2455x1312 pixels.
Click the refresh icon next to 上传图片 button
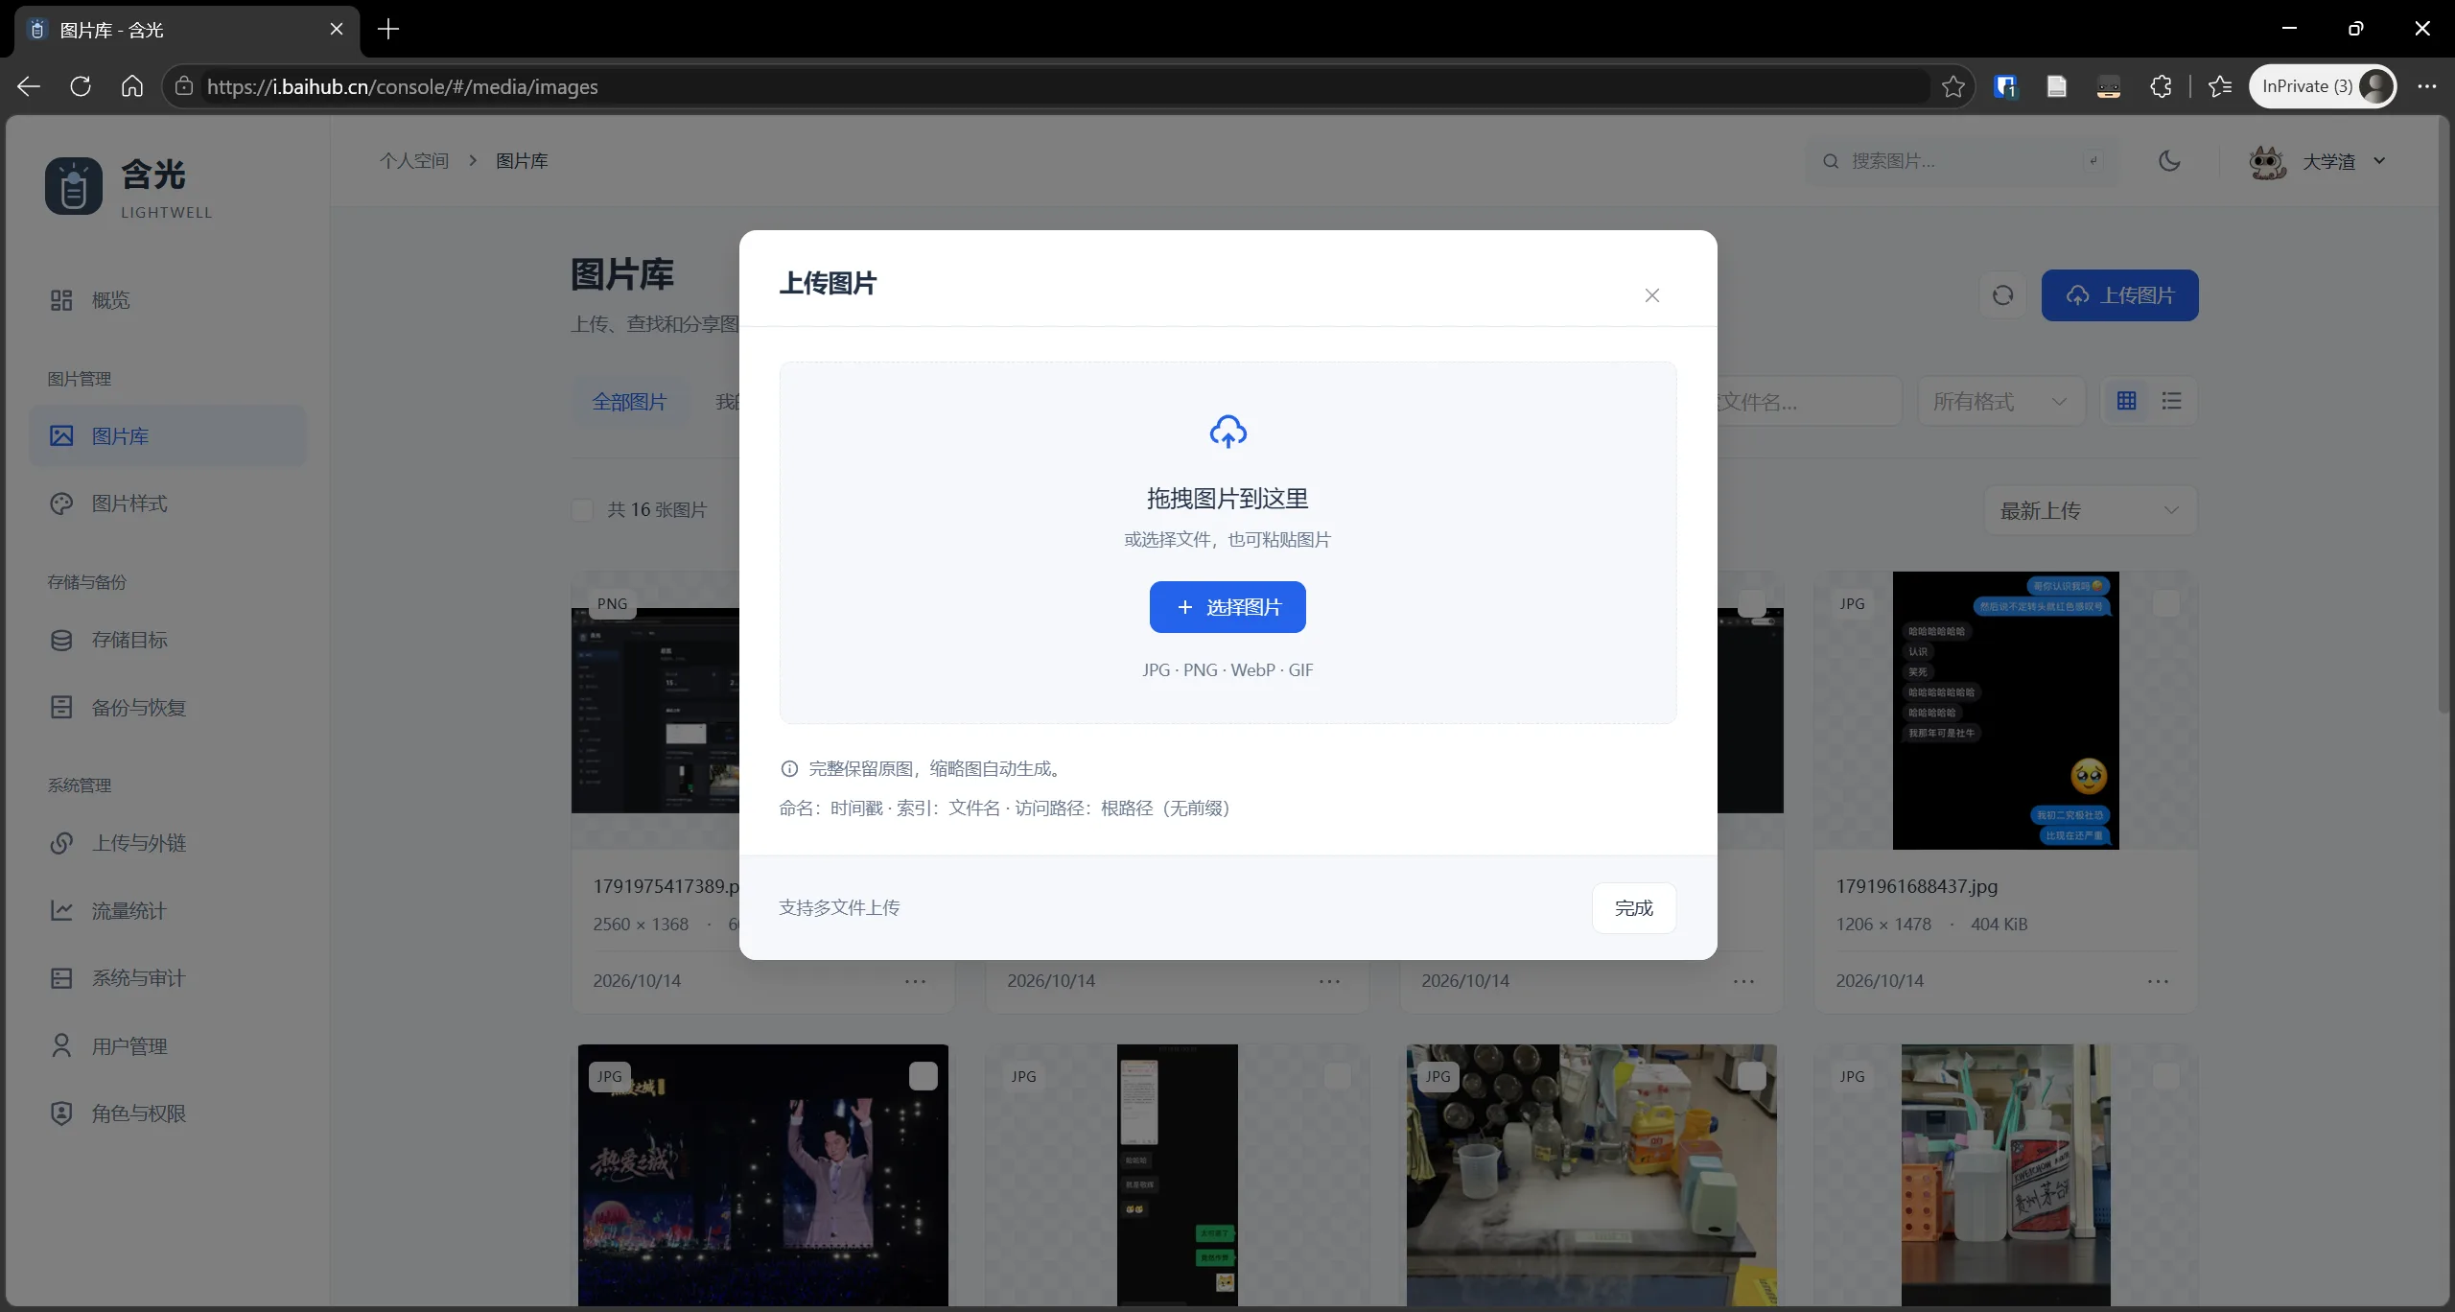point(2002,295)
